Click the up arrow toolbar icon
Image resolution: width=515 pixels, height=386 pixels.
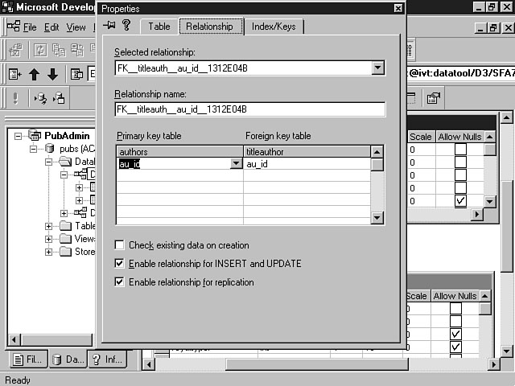click(35, 75)
